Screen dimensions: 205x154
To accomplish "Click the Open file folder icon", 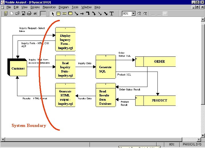I will 17,13.
